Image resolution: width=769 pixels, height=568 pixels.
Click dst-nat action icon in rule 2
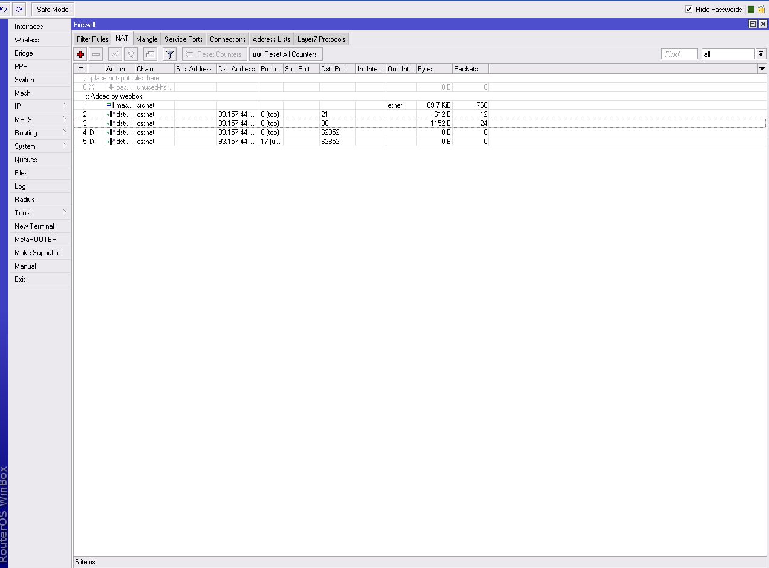tap(110, 114)
